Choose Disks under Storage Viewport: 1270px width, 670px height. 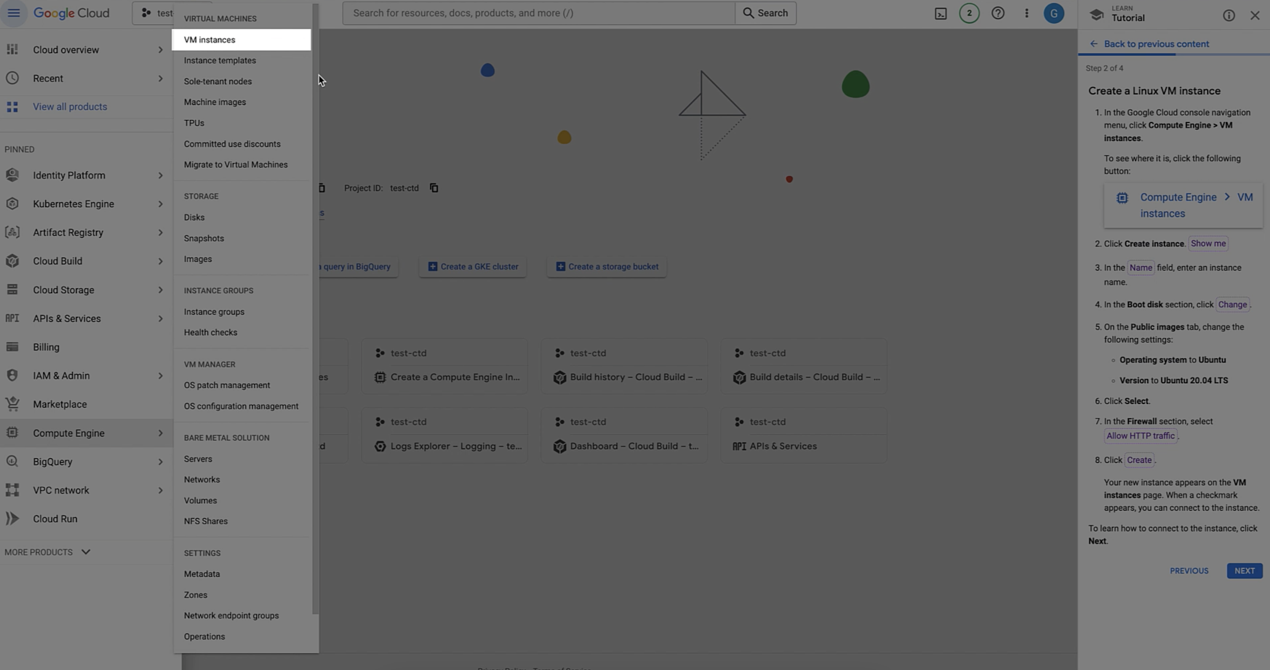pyautogui.click(x=241, y=218)
